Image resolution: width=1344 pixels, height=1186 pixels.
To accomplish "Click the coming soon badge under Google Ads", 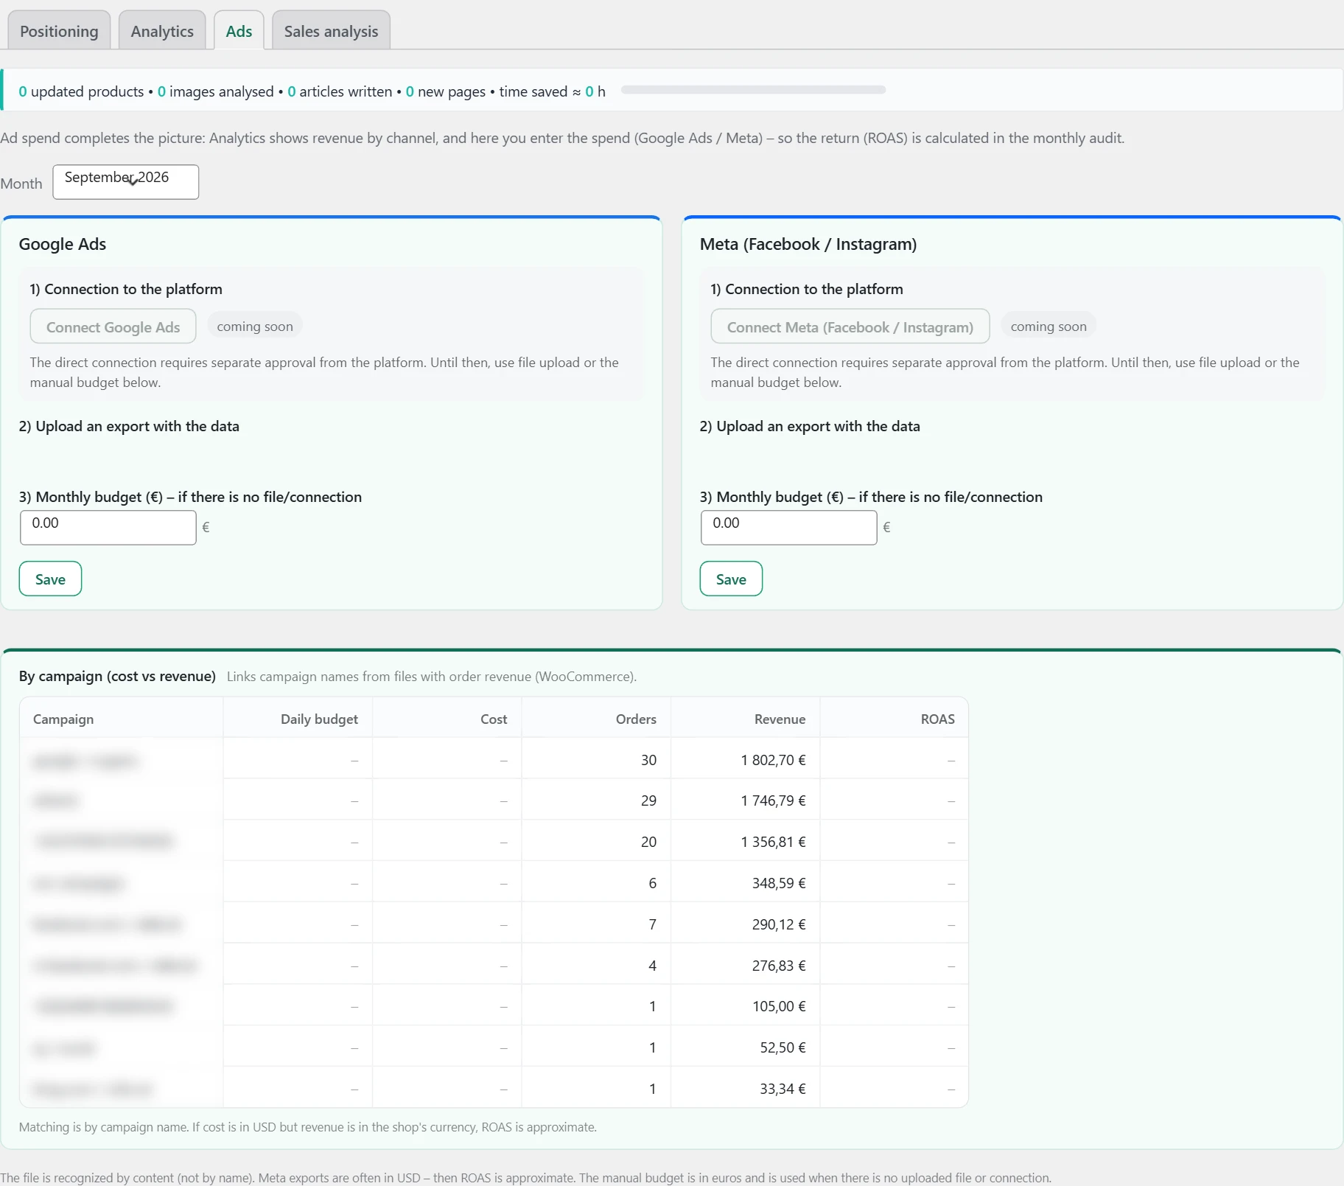I will [x=255, y=326].
